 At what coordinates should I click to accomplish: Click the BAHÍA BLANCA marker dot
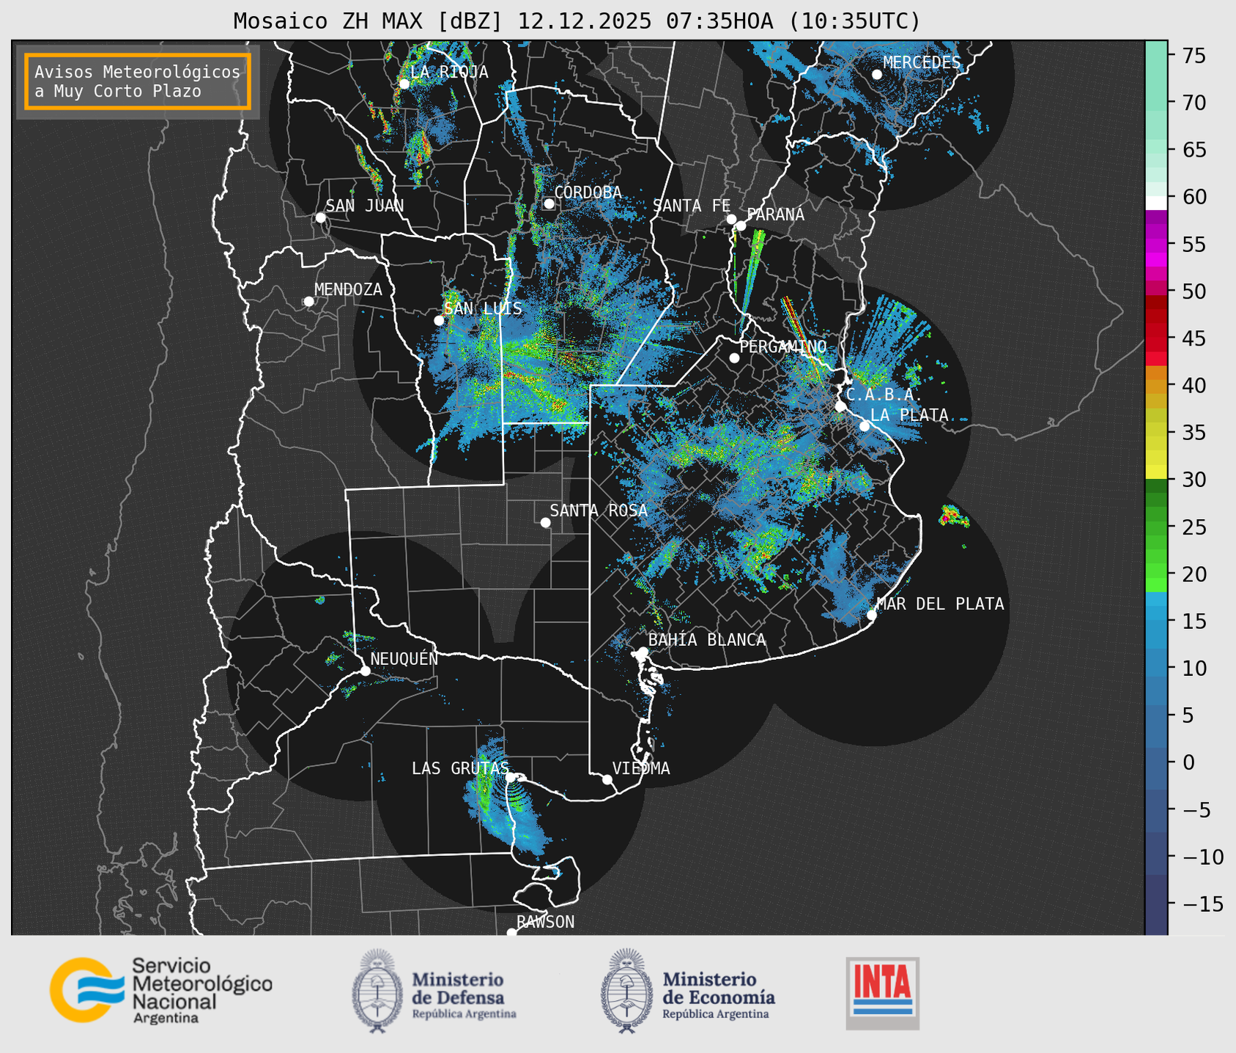click(x=643, y=651)
